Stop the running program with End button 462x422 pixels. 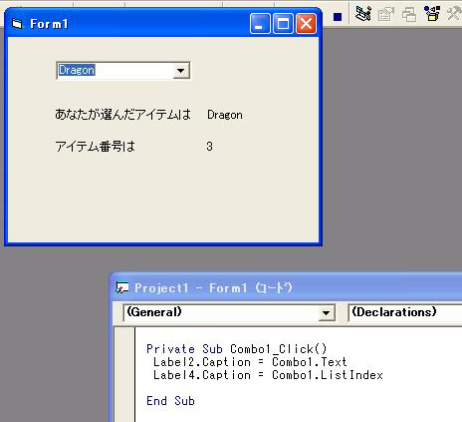[338, 17]
